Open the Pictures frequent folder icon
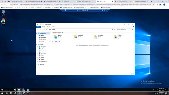Screen dimensions: 169x95 point(116,37)
